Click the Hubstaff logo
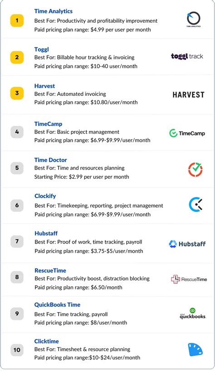The image size is (215, 378). pos(187,244)
